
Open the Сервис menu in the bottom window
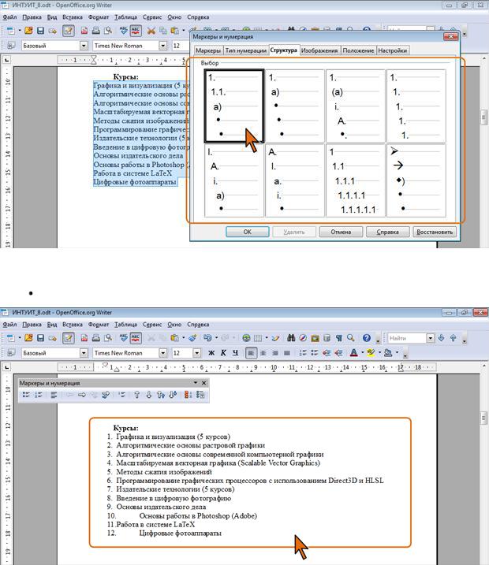151,325
